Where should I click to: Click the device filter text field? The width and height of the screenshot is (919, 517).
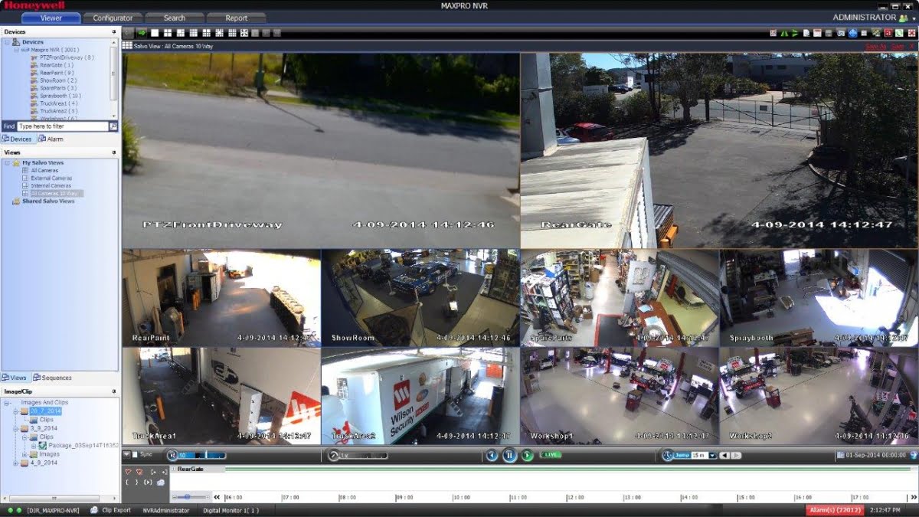tap(62, 126)
